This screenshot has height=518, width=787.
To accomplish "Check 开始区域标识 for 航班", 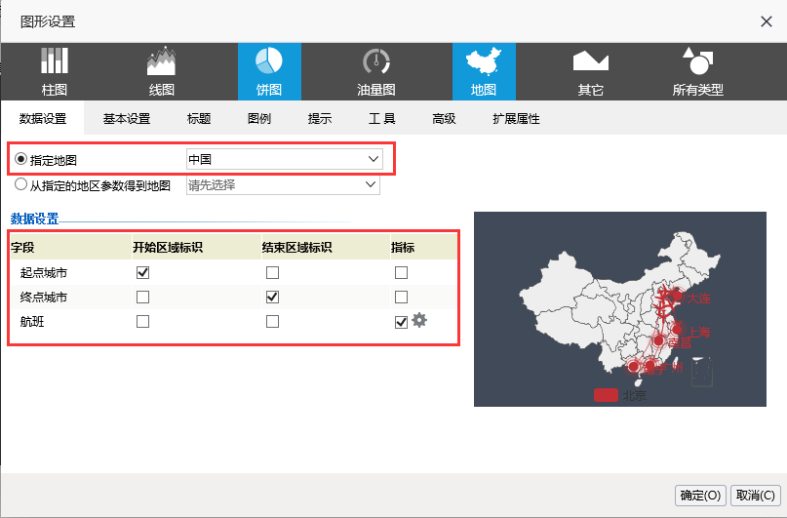I will click(x=143, y=321).
